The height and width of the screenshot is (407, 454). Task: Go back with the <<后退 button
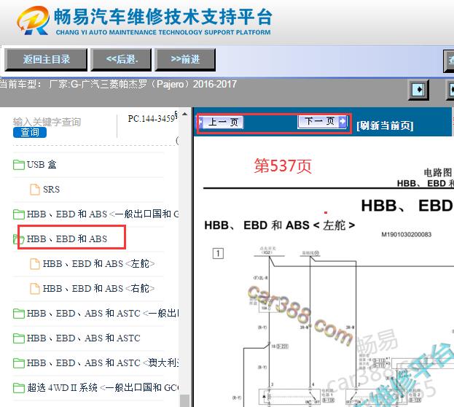121,59
